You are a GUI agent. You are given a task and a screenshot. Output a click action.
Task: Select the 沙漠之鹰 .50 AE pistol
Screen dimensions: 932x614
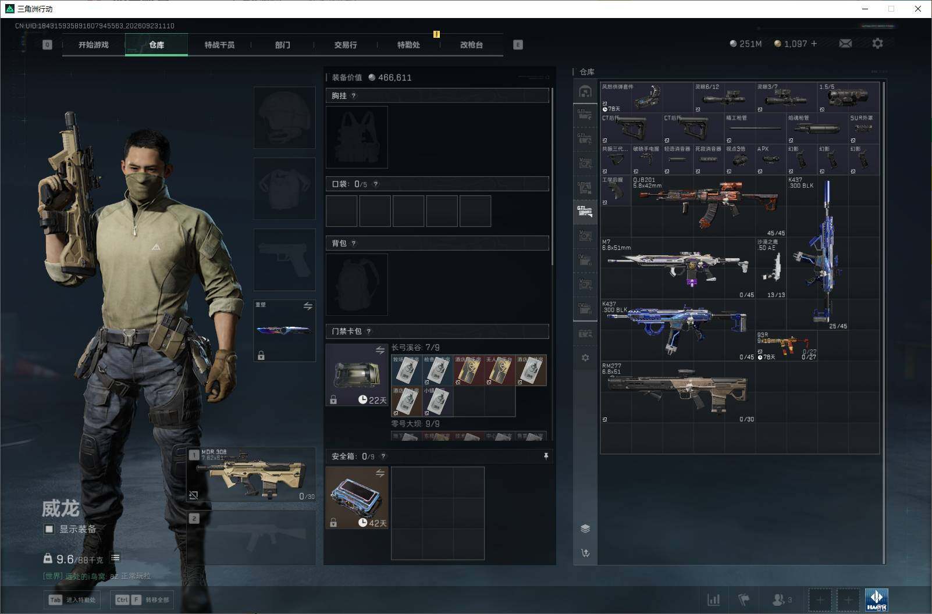(771, 268)
